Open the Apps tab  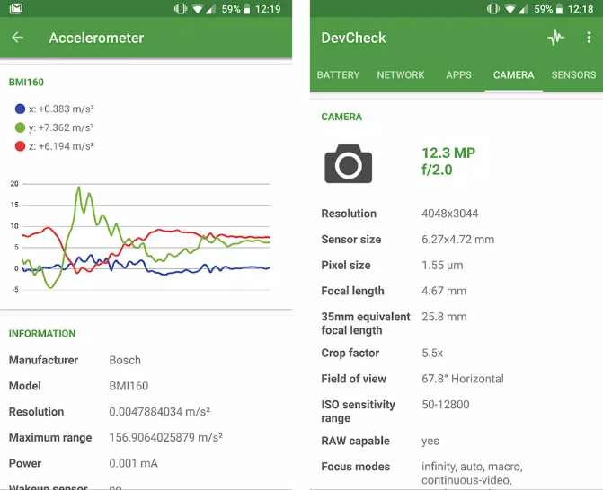tap(458, 75)
